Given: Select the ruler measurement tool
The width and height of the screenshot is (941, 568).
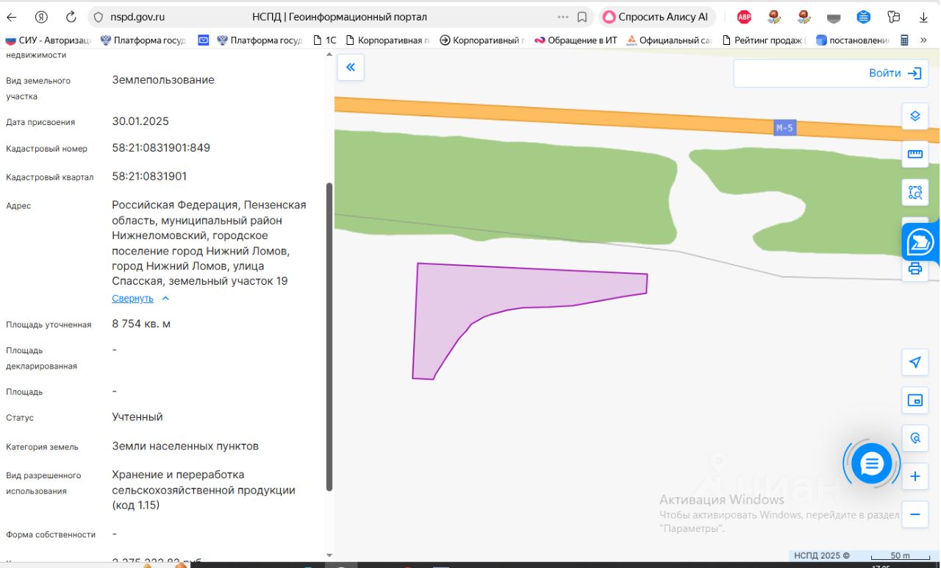Looking at the screenshot, I should 915,155.
